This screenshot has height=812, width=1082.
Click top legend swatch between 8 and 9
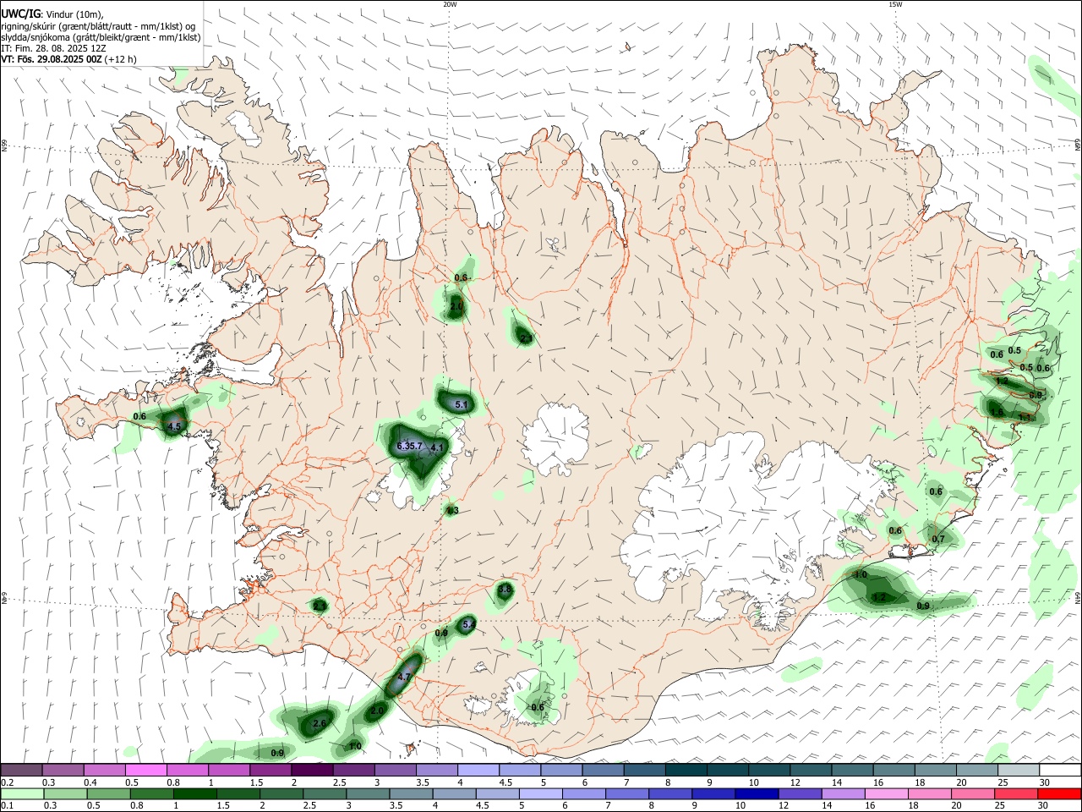tap(685, 770)
